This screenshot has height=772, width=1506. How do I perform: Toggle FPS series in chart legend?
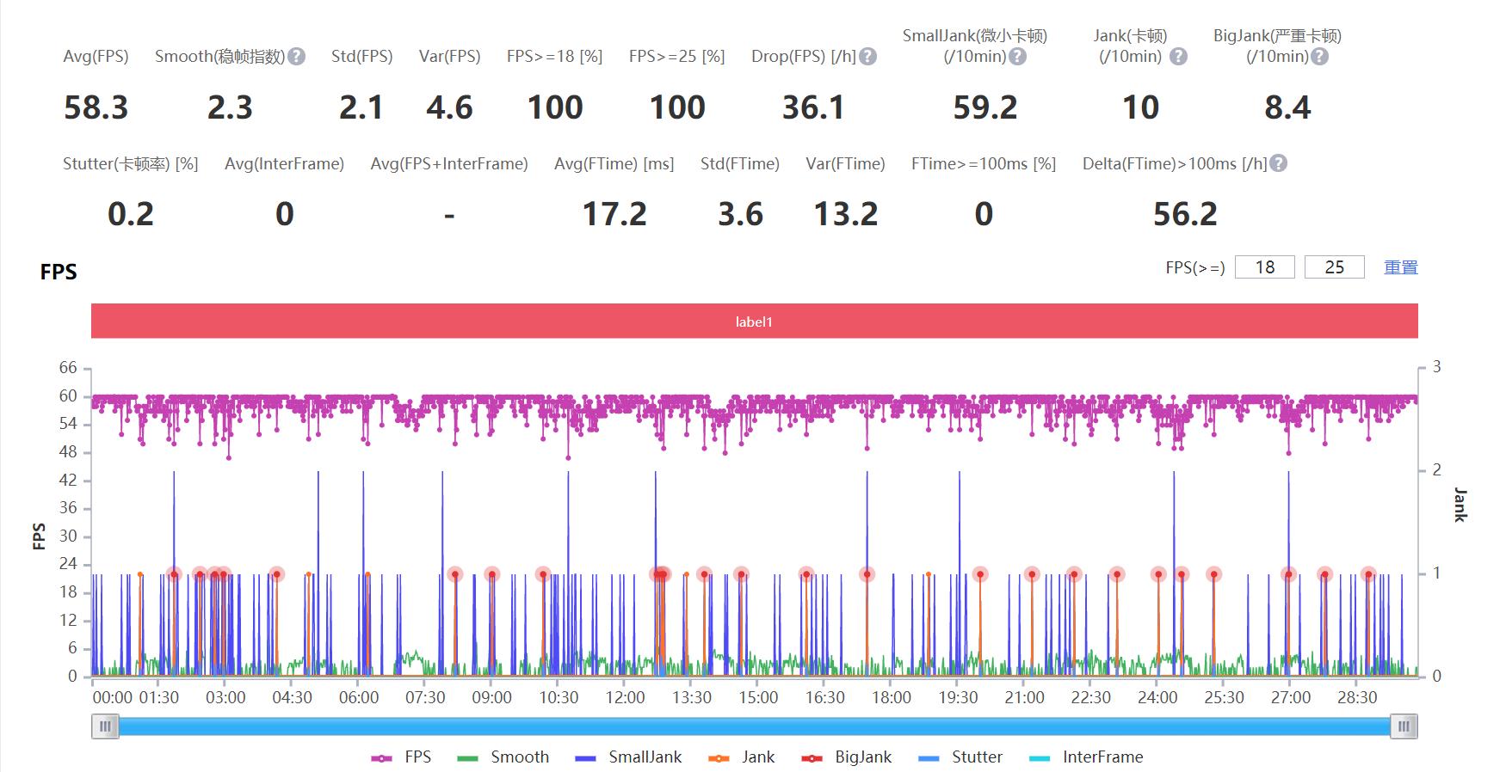[x=402, y=757]
